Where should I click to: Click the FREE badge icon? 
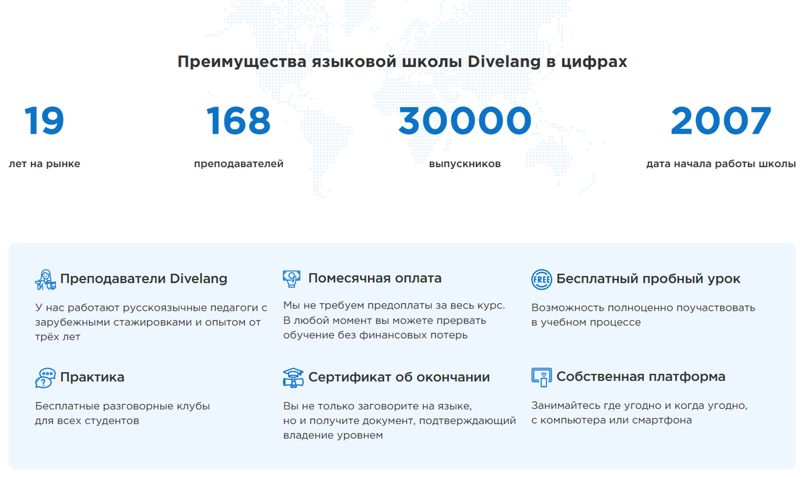541,279
